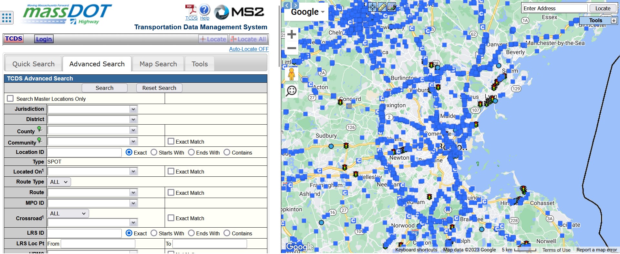Open the Route Type ALL dropdown
620x254 pixels.
[59, 182]
